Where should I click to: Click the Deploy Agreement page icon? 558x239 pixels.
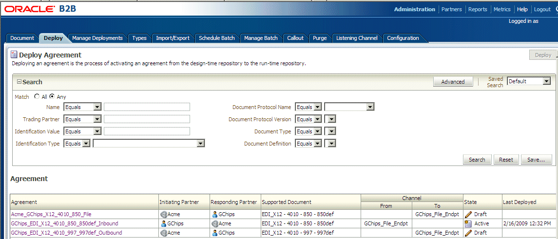coord(14,55)
